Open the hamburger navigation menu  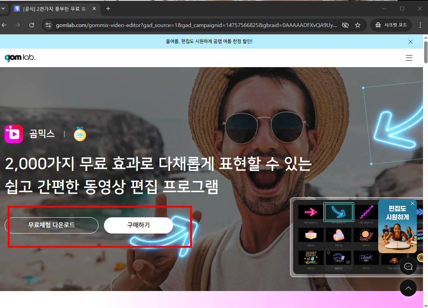409,58
